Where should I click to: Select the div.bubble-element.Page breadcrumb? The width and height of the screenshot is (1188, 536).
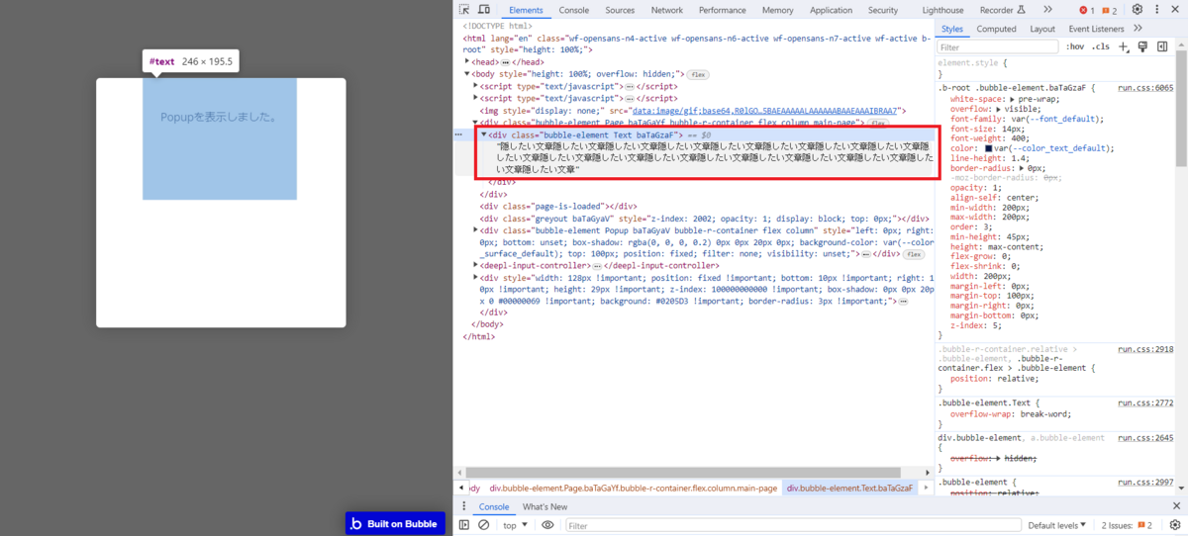[x=633, y=489]
